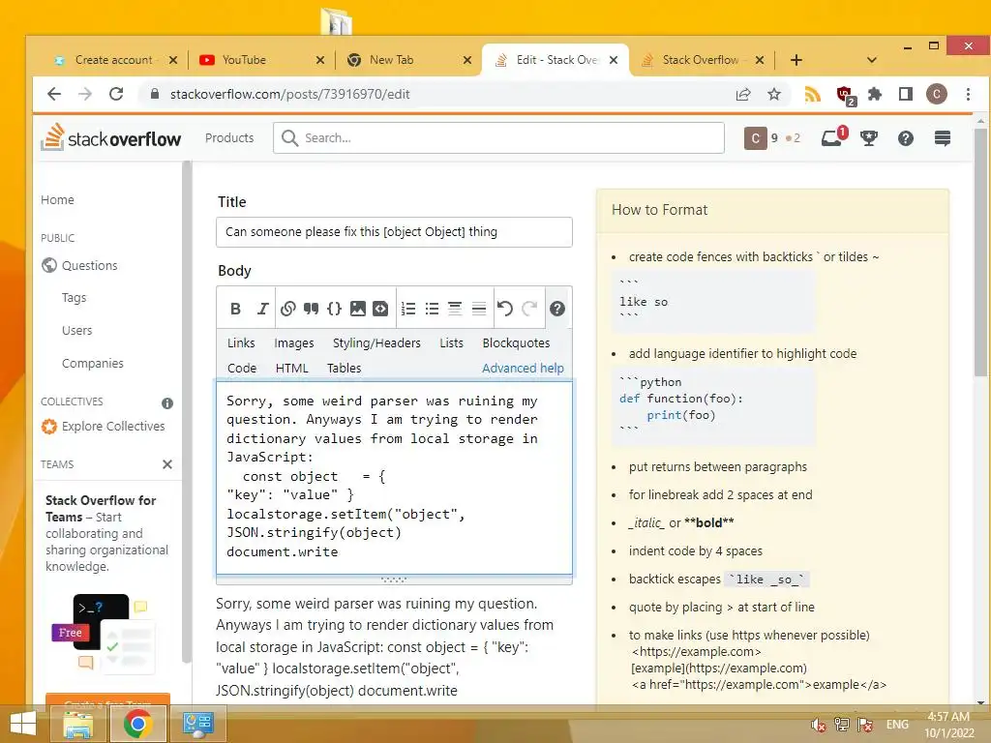Open the Advanced help link

click(x=523, y=368)
